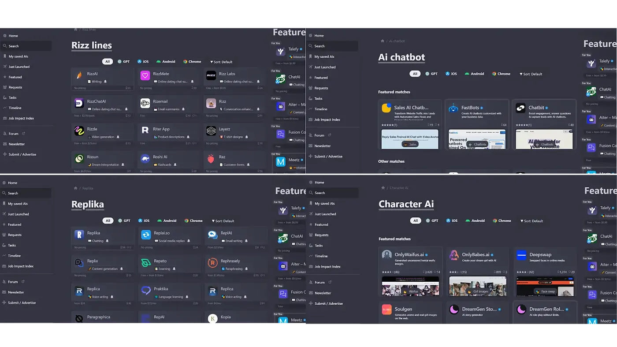Click the Deepswap blue square icon

(521, 255)
